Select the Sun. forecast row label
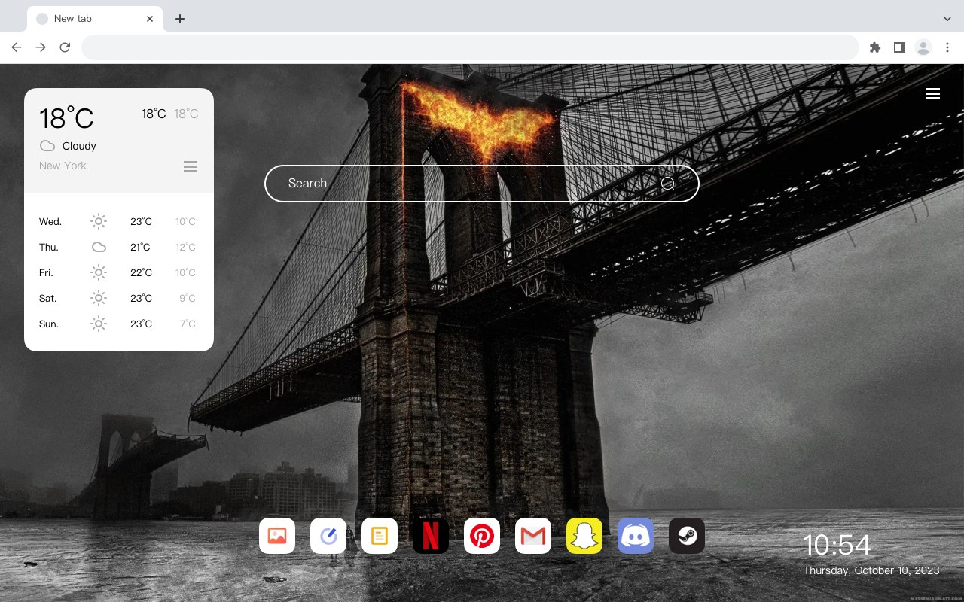 49,324
